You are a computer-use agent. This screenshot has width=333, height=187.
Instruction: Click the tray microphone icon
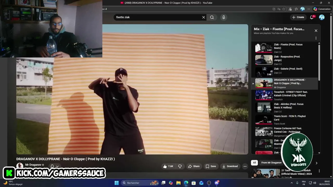[x=297, y=183]
